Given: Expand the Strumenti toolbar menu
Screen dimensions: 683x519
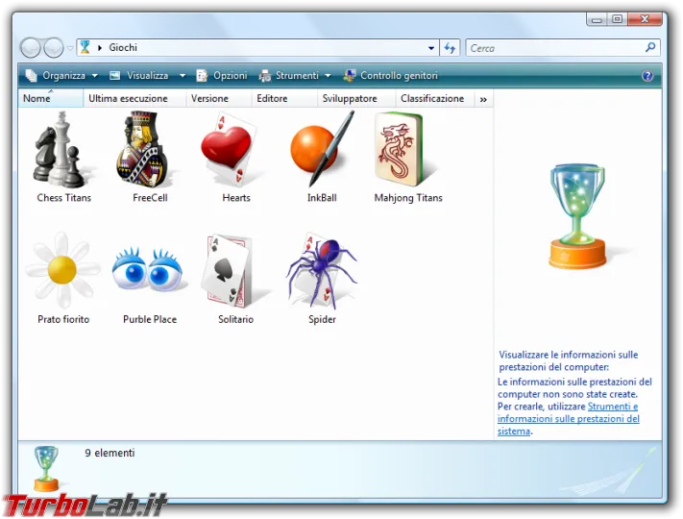Looking at the screenshot, I should pyautogui.click(x=295, y=76).
